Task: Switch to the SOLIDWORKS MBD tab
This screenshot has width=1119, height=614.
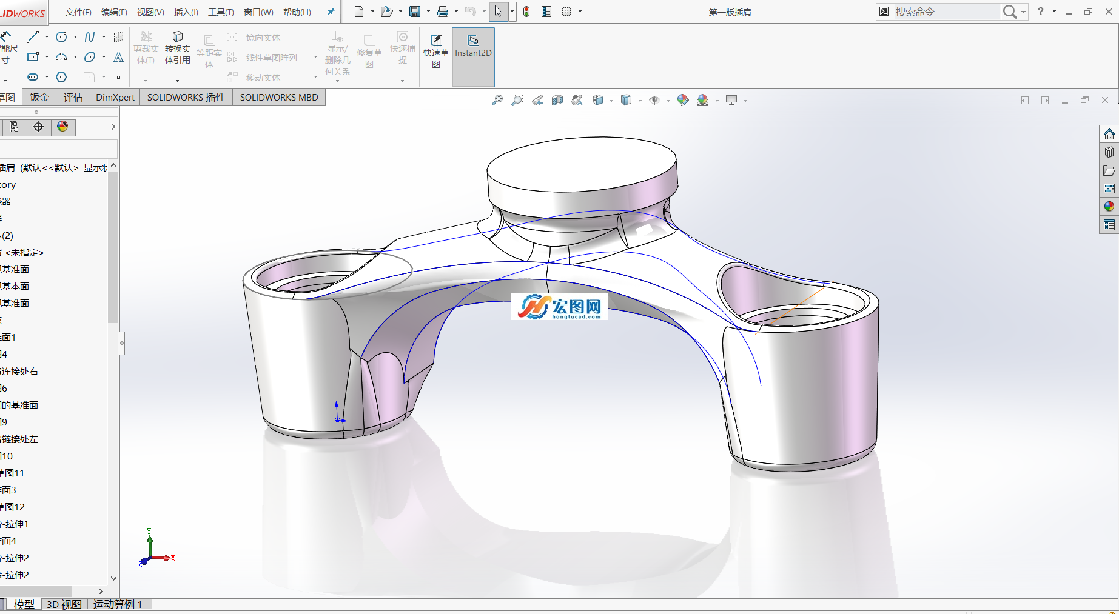Action: point(279,97)
